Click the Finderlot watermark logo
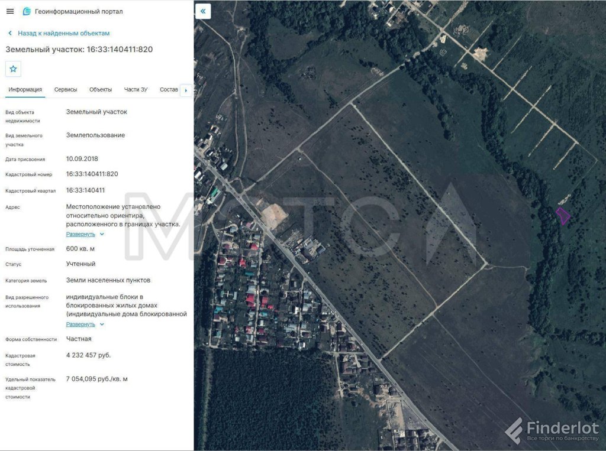The image size is (606, 451). click(552, 430)
